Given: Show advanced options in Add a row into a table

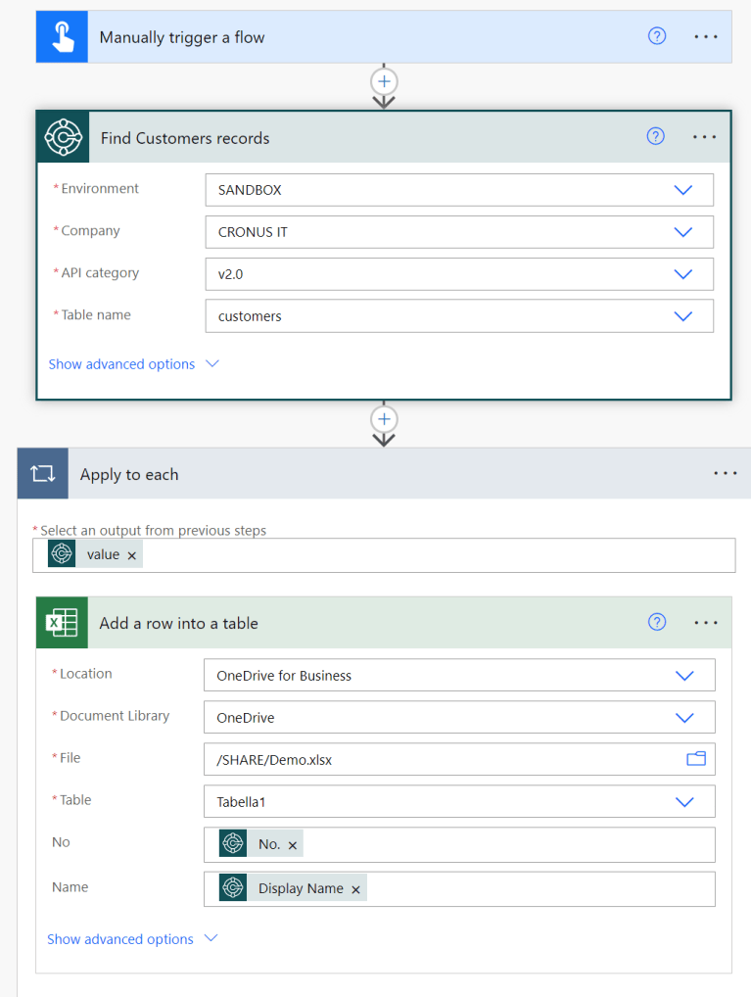Looking at the screenshot, I should tap(132, 939).
